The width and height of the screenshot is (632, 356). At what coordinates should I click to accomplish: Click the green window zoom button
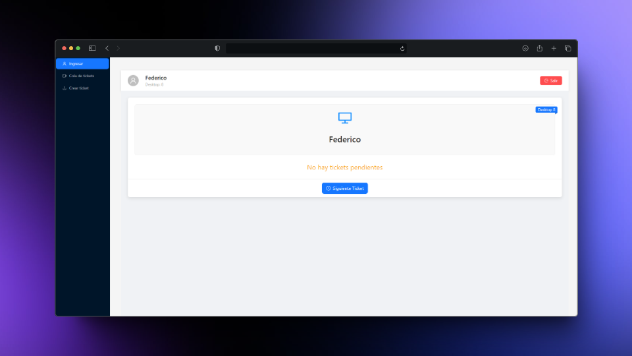pyautogui.click(x=78, y=48)
